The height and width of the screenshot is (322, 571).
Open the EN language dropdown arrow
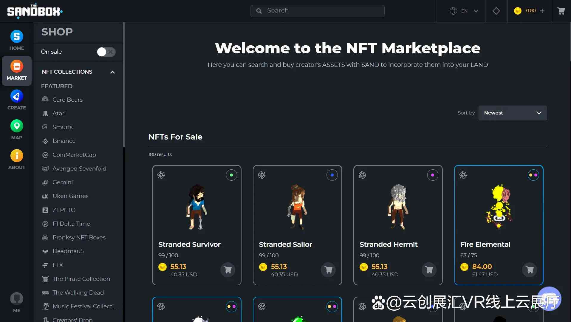click(x=476, y=11)
